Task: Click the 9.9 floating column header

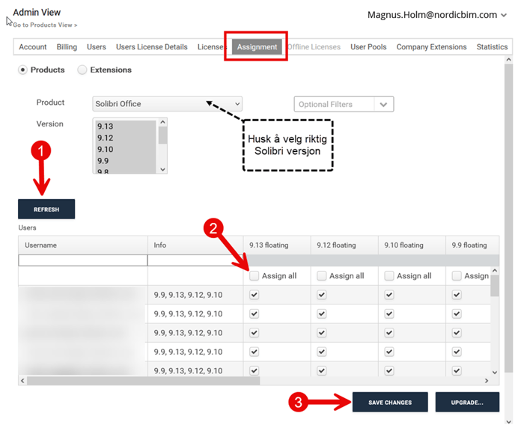Action: tap(472, 245)
